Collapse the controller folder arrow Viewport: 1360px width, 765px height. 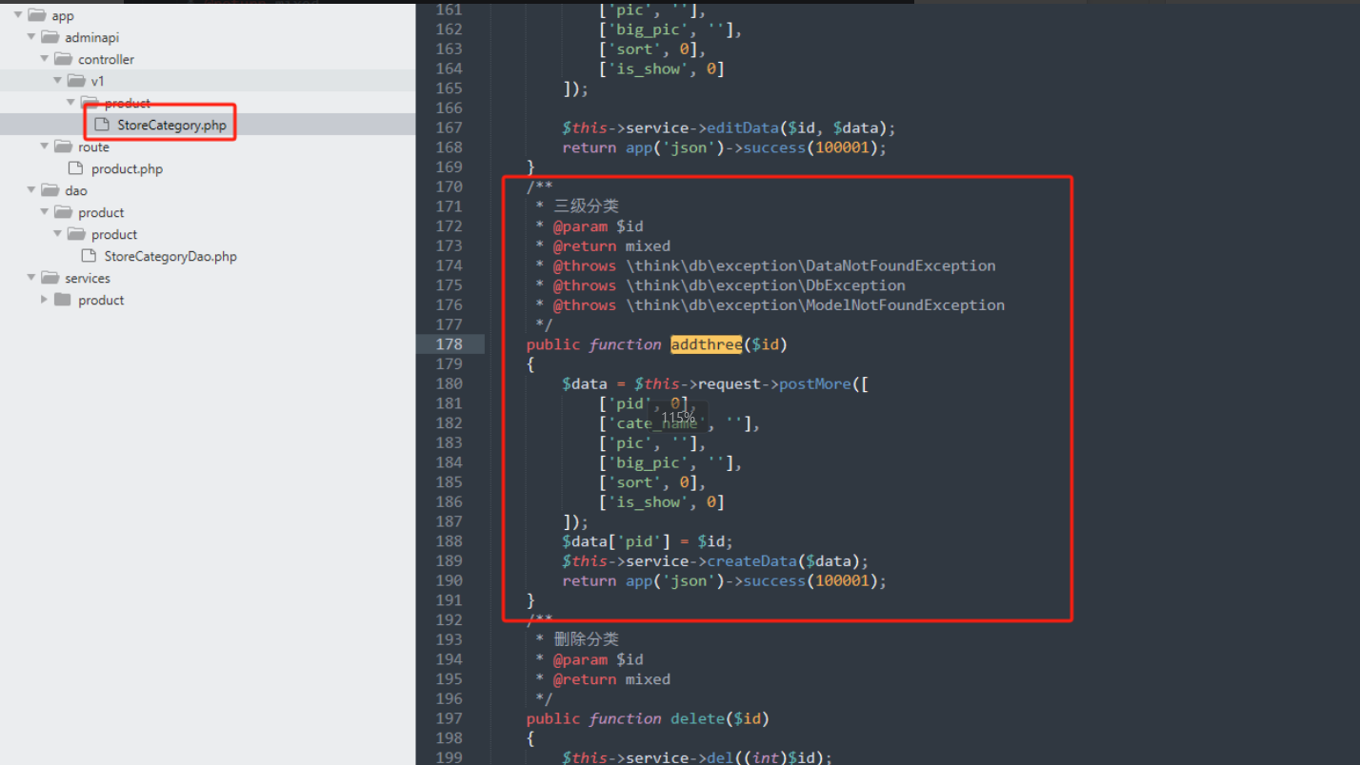pos(45,59)
